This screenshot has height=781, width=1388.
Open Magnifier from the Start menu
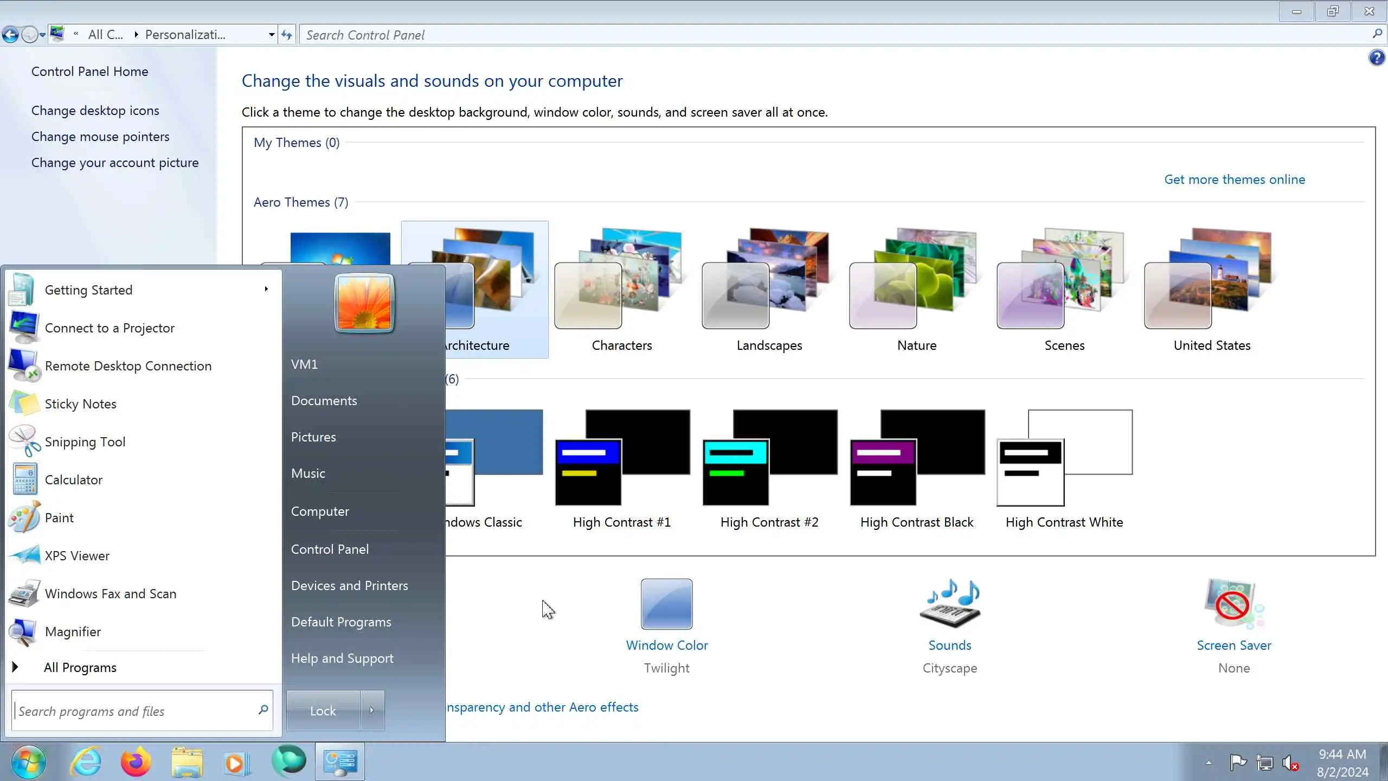[73, 632]
